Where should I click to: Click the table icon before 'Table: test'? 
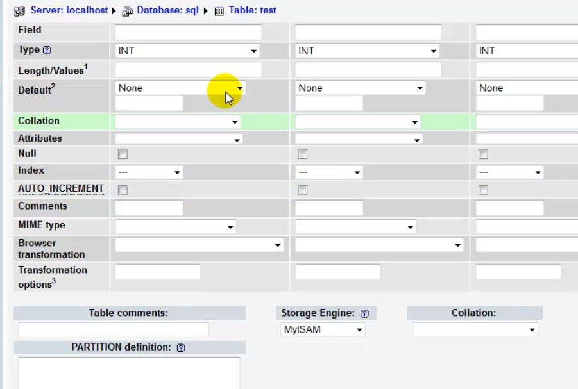point(219,11)
